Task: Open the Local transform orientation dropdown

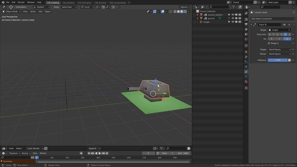Action: 87,7
